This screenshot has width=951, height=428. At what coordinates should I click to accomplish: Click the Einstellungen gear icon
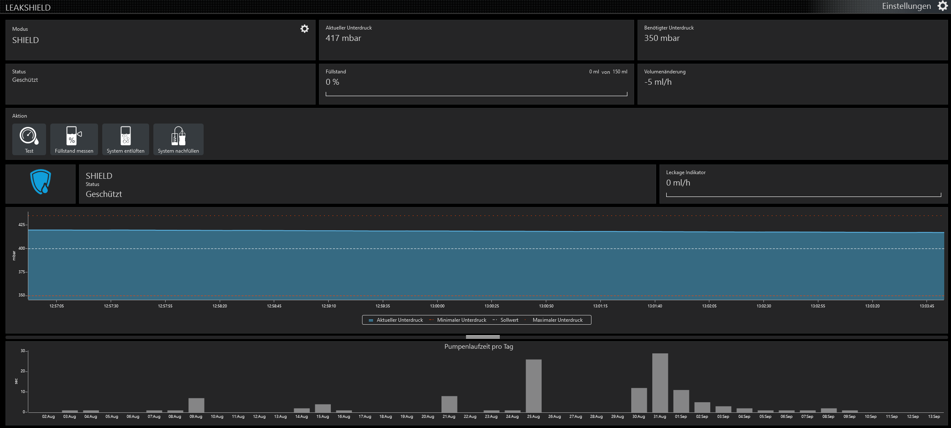[943, 6]
